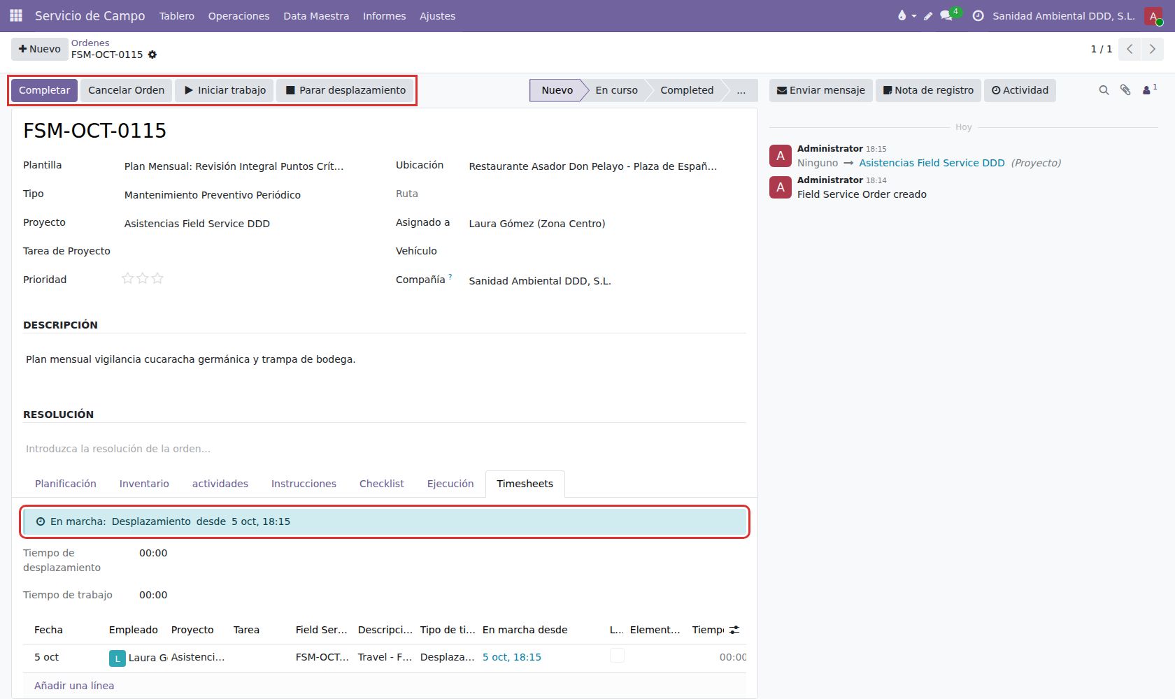The image size is (1175, 699).
Task: Set priority to the first star
Action: [x=127, y=278]
